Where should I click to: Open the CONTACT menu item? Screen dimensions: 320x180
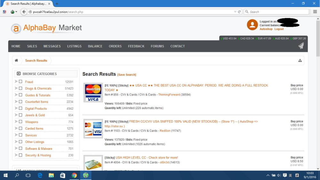coord(178,46)
